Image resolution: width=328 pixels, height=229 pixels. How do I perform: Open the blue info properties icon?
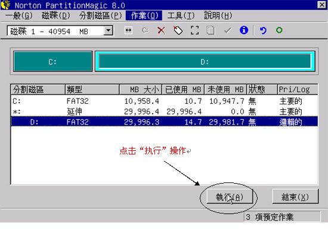tap(244, 30)
